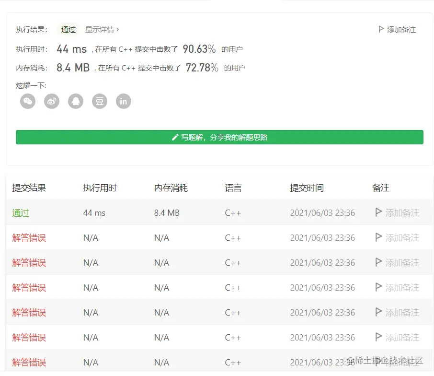The width and height of the screenshot is (434, 376).
Task: Add note for the 通过 44 ms row
Action: click(397, 213)
